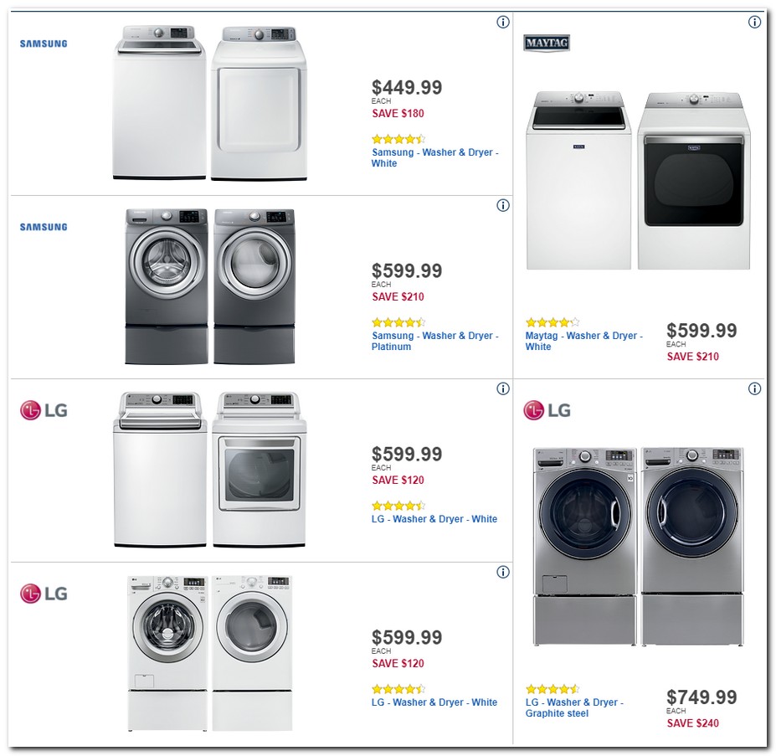Click the LG logo next to top-load washer
This screenshot has width=776, height=756.
click(x=43, y=410)
